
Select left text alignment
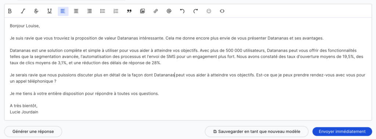point(63,11)
